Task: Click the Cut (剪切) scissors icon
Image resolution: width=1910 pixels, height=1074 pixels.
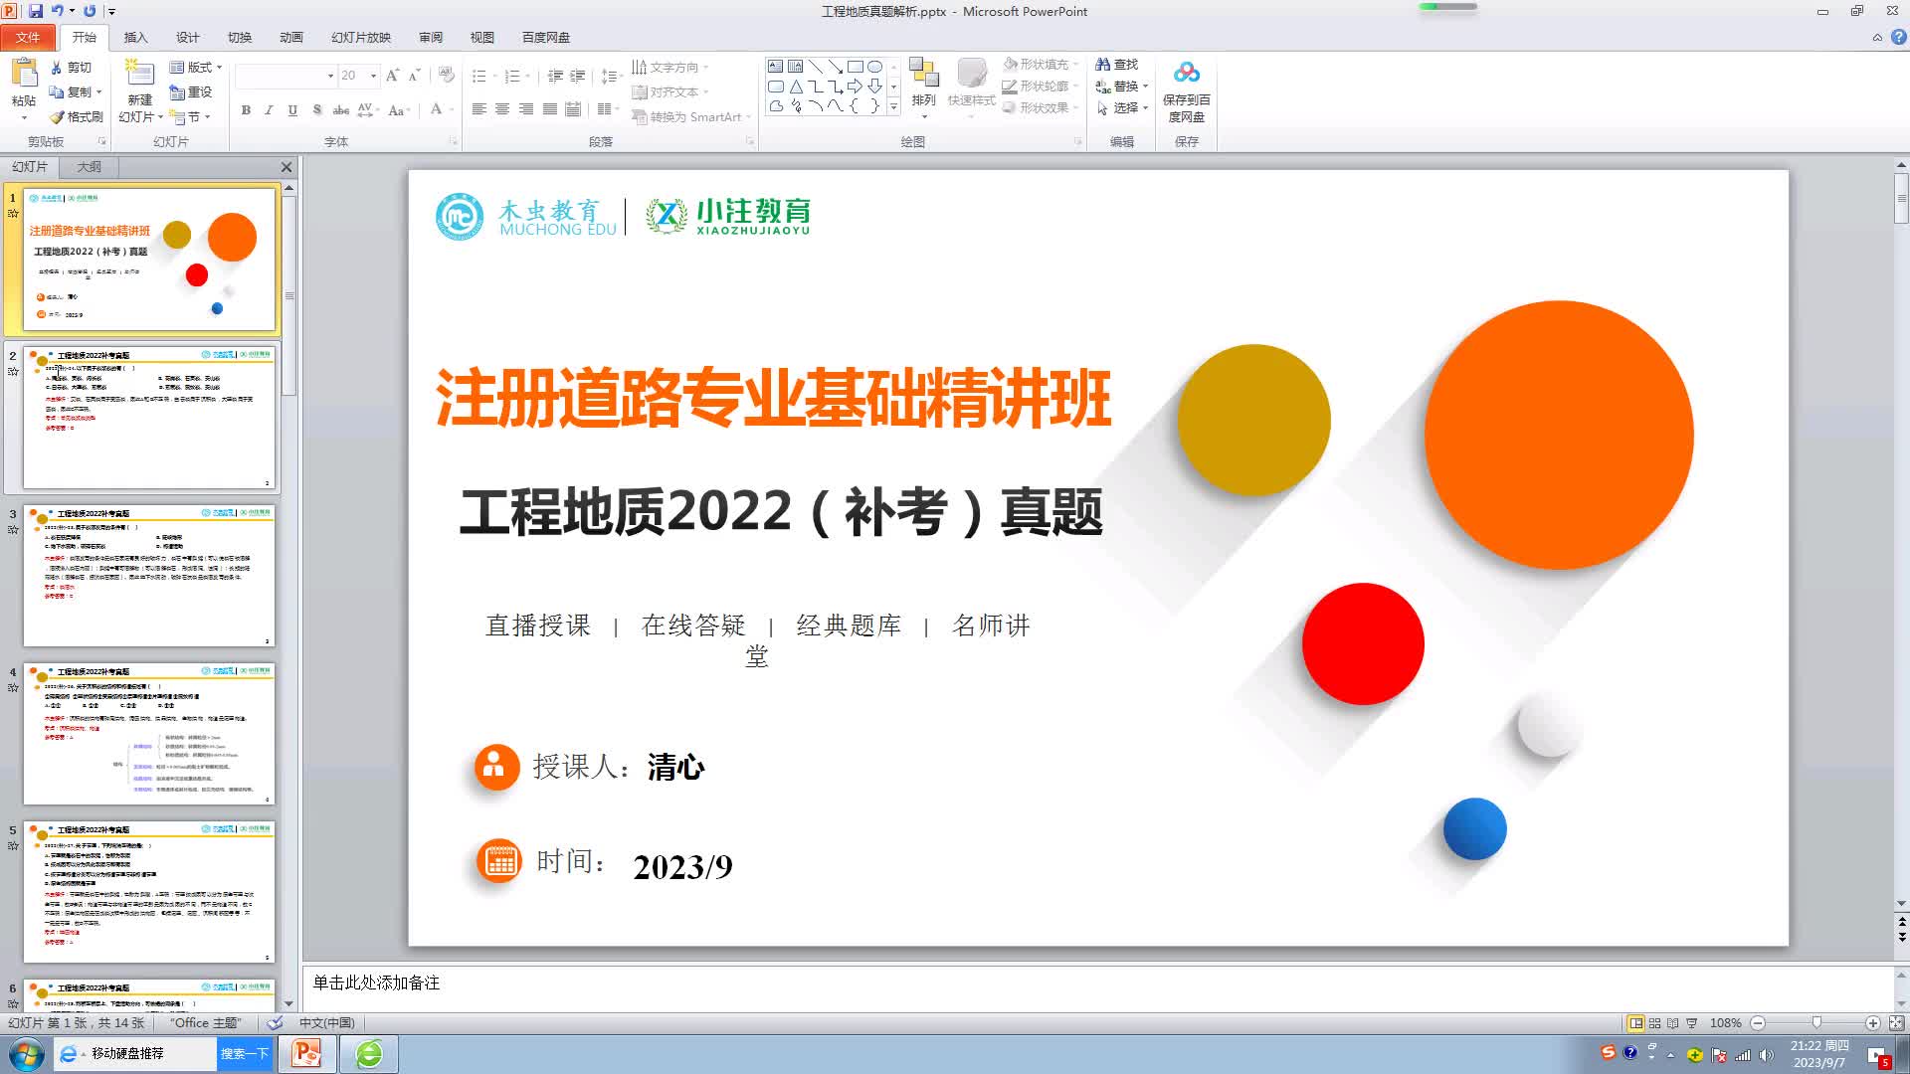Action: tap(57, 68)
